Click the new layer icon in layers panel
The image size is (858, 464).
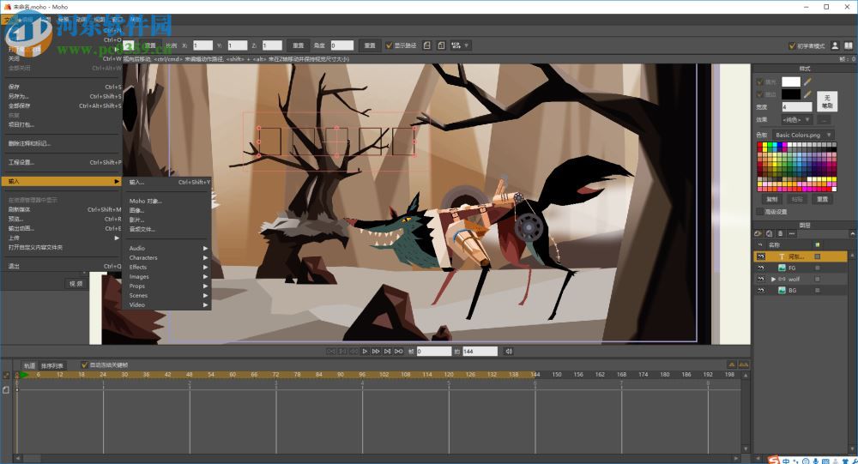point(758,233)
